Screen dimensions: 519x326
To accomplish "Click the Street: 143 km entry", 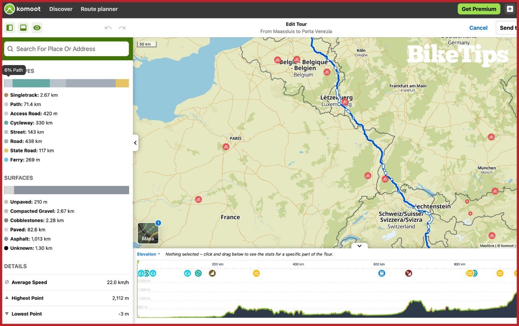I will click(24, 132).
